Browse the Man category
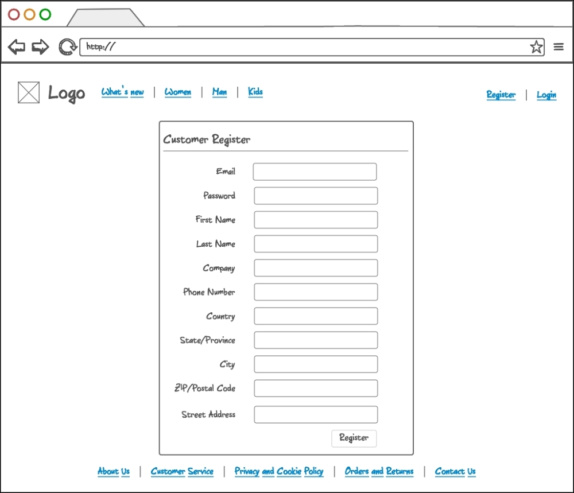 pos(219,92)
